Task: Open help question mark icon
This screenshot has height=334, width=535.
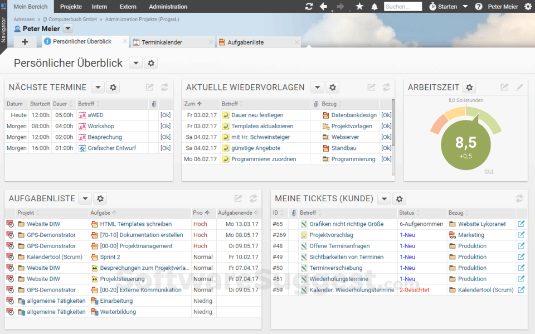Action: [x=479, y=7]
